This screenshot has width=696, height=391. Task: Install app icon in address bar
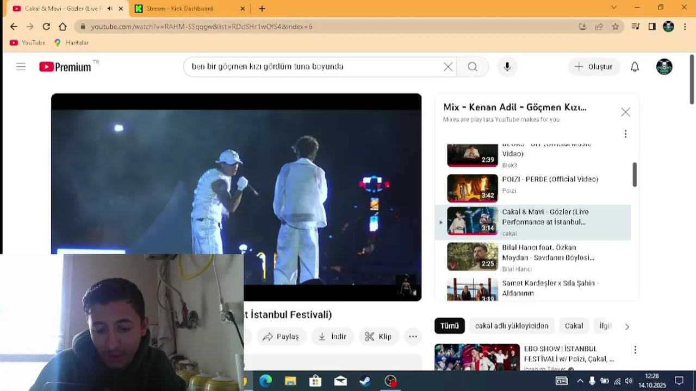pos(583,27)
